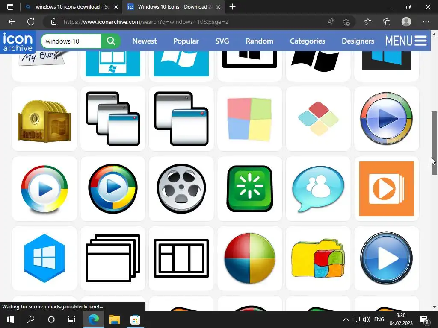Open the yellow folder with Windows logo icon
The image size is (438, 328).
point(318,258)
